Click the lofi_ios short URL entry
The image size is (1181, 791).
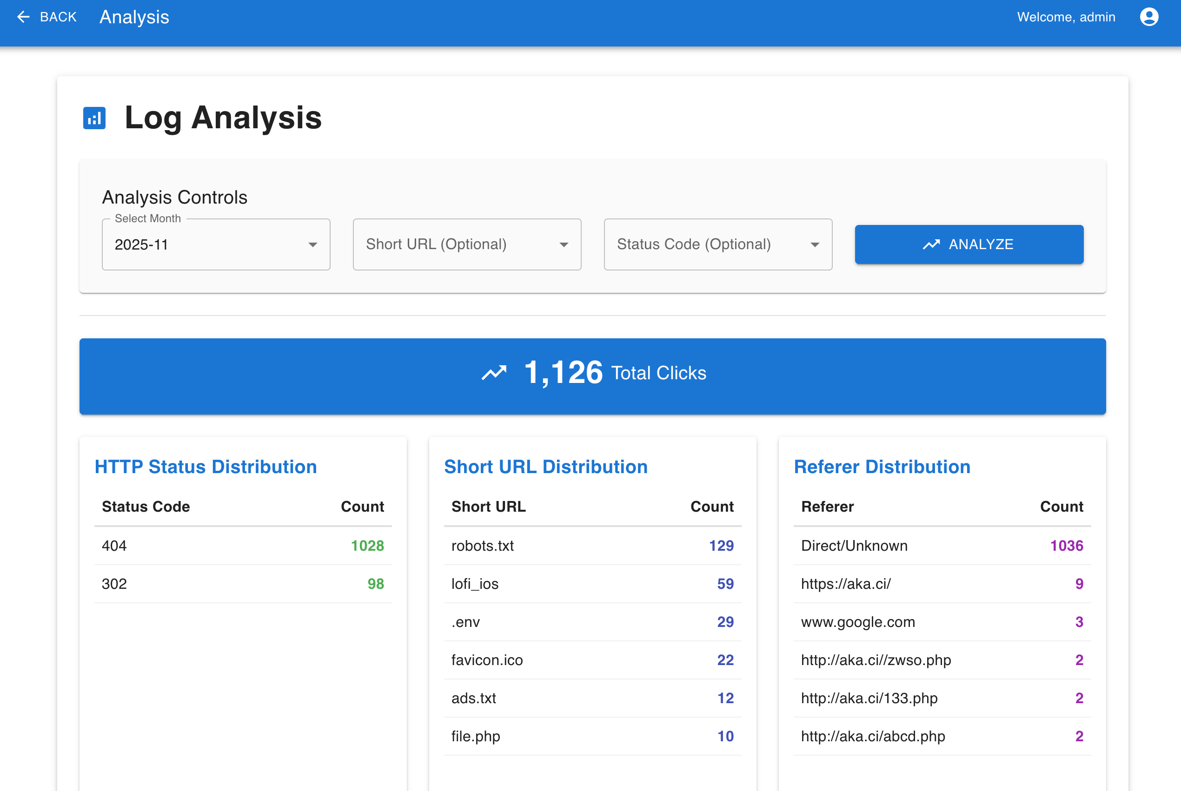[474, 584]
